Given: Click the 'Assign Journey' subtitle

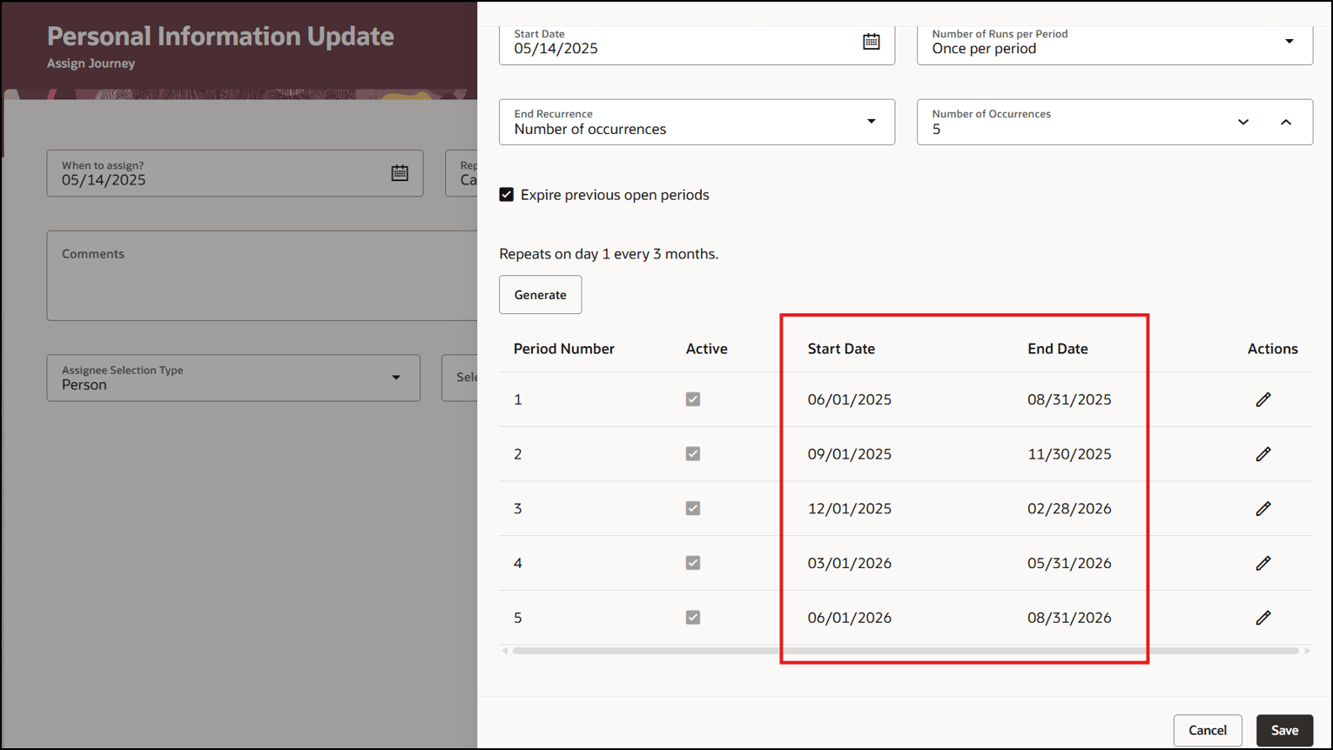Looking at the screenshot, I should click(91, 64).
